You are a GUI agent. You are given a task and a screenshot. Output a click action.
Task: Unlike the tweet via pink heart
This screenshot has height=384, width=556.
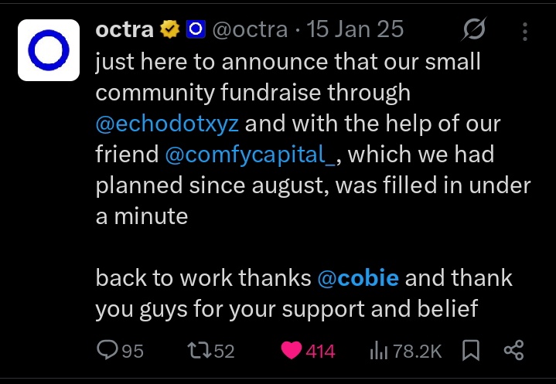(291, 351)
